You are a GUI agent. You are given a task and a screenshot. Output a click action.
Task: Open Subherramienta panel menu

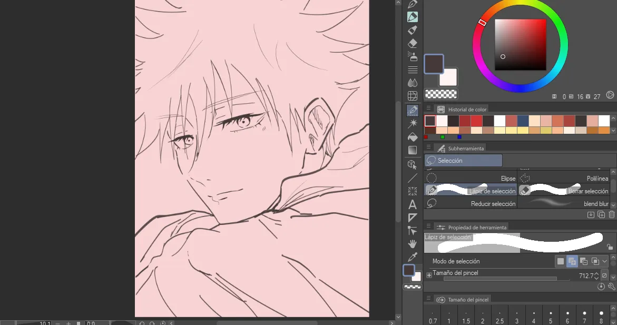pos(428,147)
